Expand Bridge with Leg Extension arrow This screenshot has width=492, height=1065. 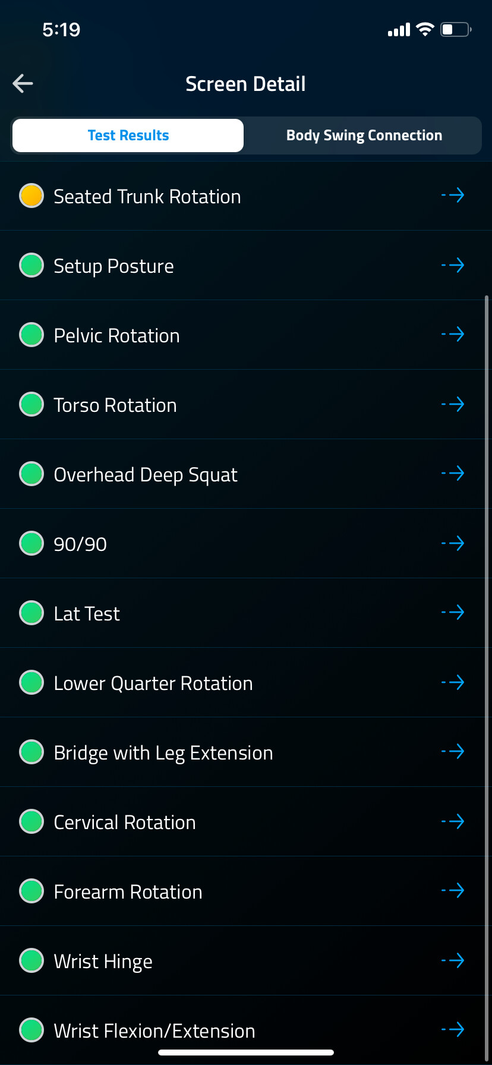coord(453,752)
